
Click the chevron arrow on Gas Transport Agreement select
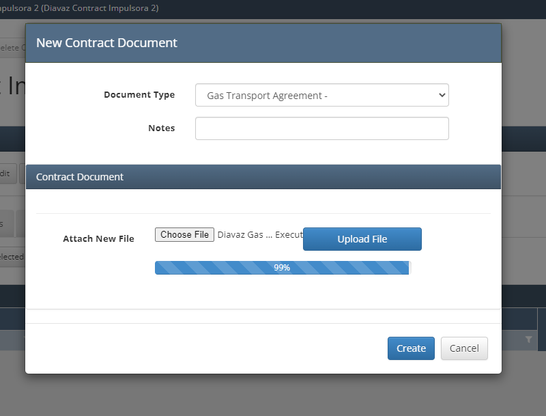click(x=441, y=96)
